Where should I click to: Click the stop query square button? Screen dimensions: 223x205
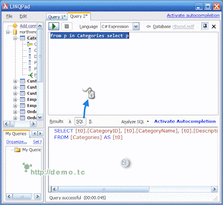[x=67, y=27]
